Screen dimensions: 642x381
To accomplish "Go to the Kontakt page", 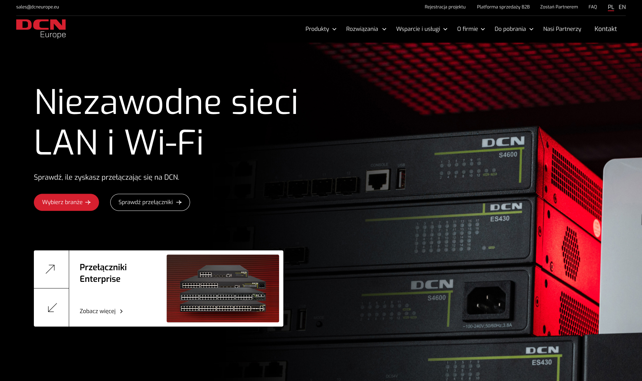I will point(605,29).
